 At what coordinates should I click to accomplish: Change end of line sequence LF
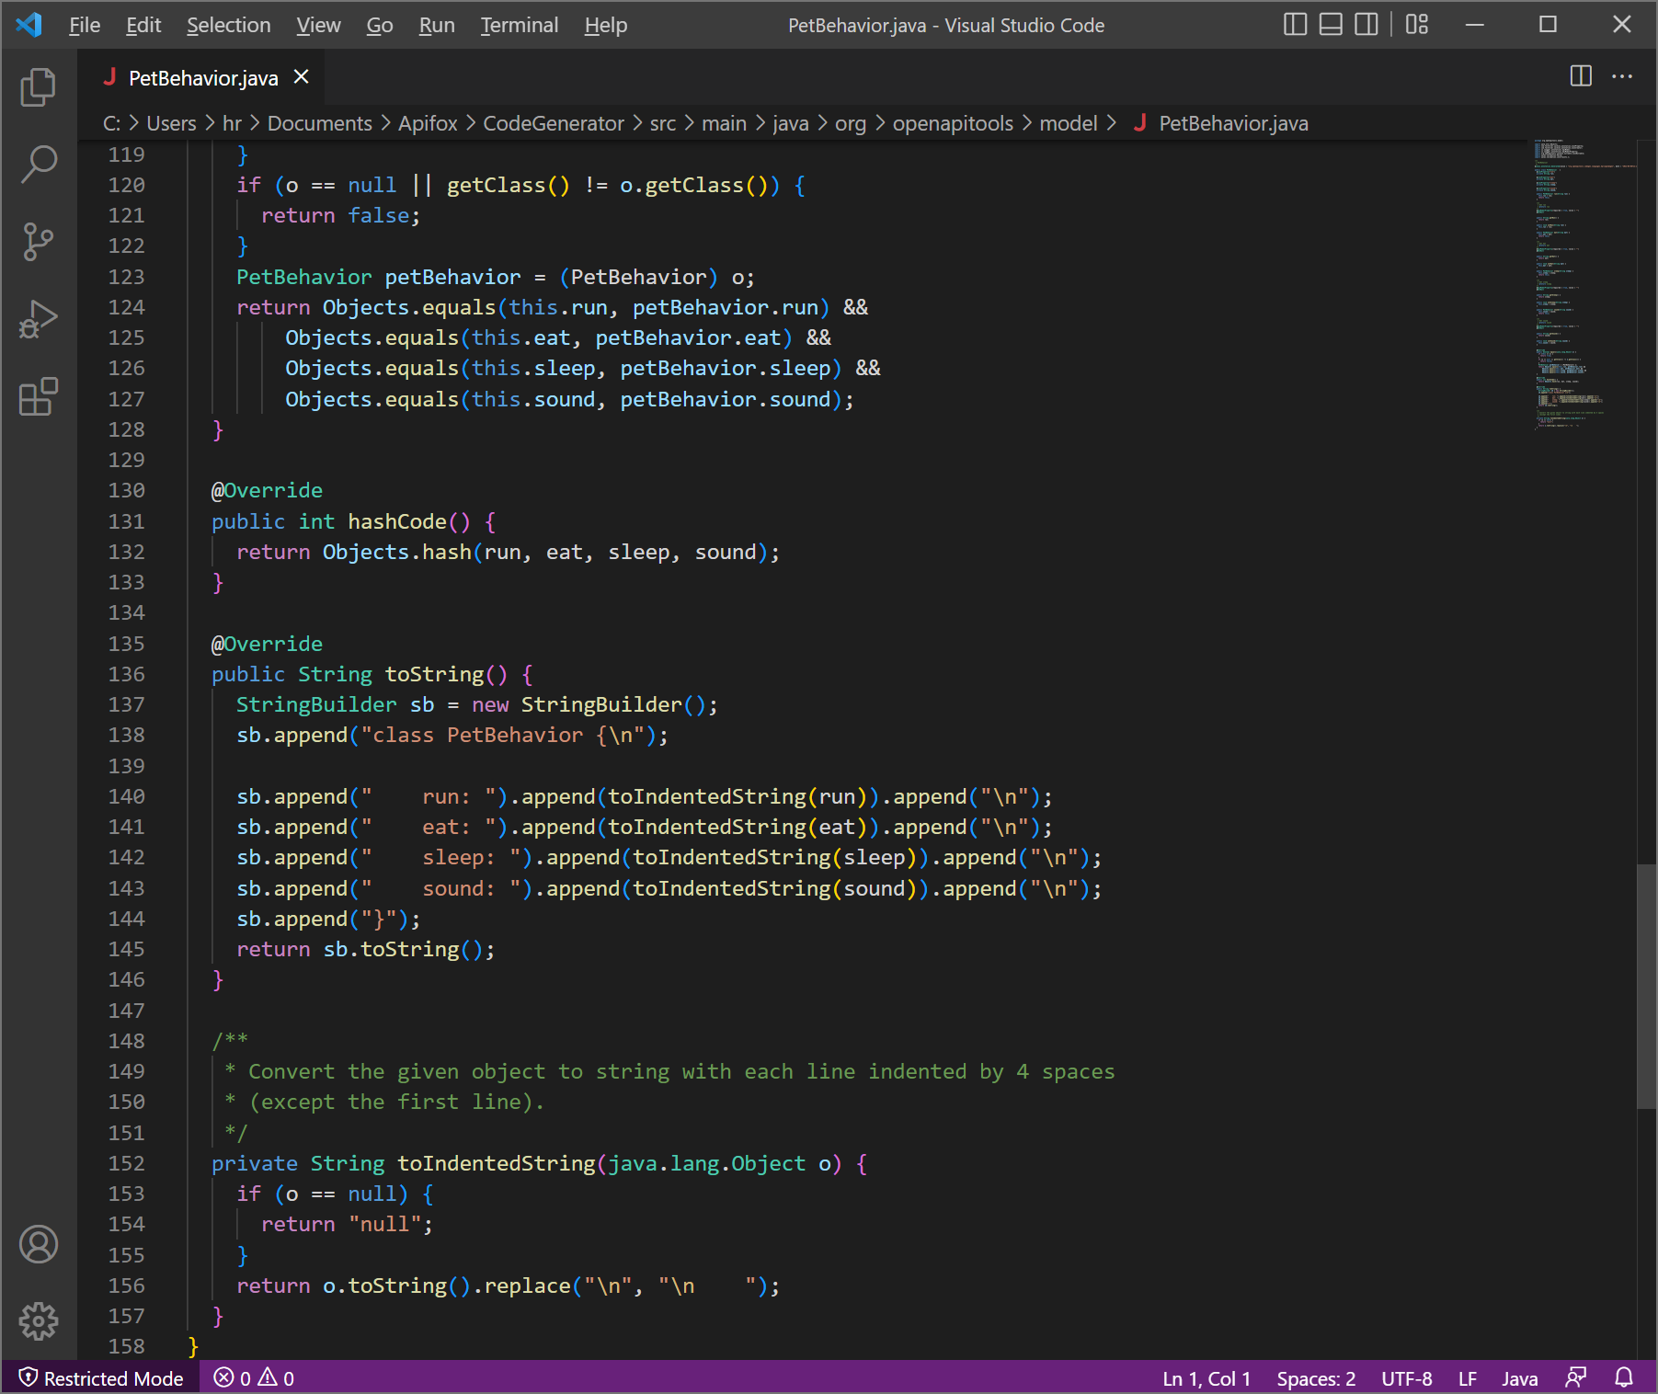click(x=1468, y=1377)
